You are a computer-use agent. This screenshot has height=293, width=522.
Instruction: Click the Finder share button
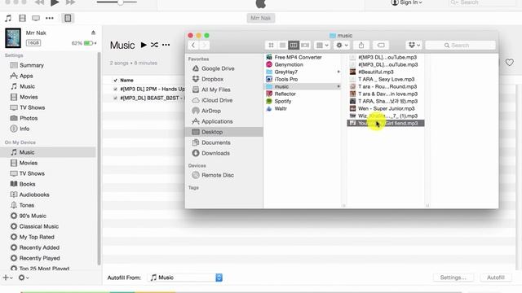pos(361,46)
